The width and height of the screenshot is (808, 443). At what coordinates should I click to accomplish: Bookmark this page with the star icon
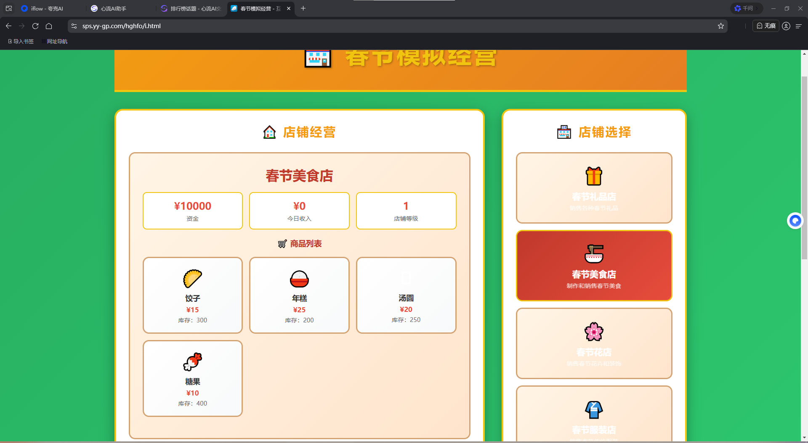721,26
